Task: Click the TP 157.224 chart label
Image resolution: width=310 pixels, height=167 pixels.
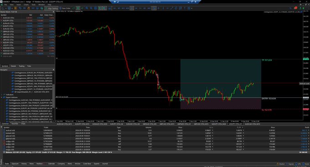Action: pos(267,60)
